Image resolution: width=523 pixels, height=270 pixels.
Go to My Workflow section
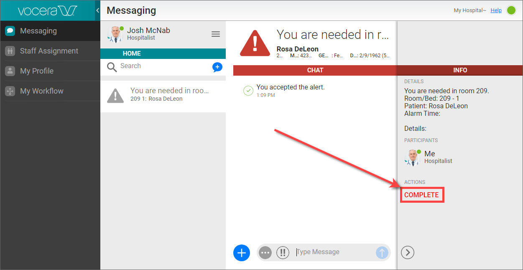[42, 91]
